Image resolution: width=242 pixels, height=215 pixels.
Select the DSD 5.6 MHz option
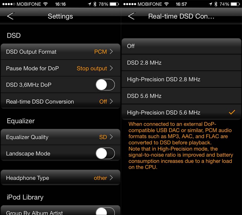click(181, 96)
